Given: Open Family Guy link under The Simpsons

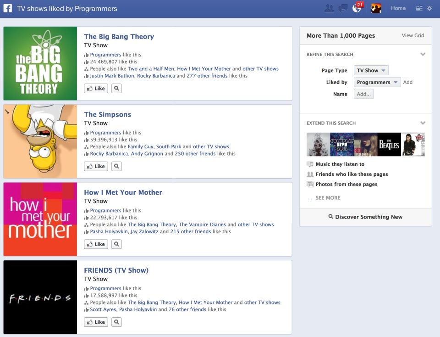Looking at the screenshot, I should (140, 146).
